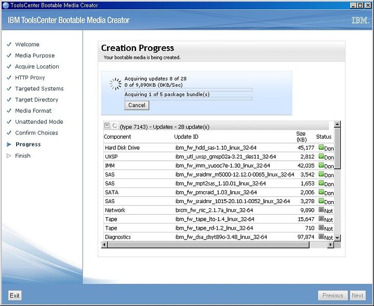Click the Next button
The image size is (374, 306).
coord(357,296)
